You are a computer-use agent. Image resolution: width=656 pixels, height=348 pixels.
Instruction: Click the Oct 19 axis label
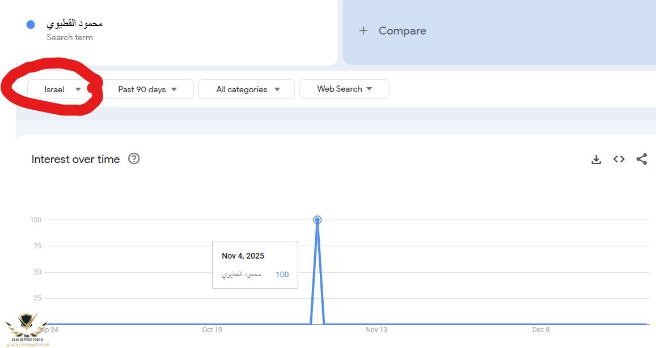tap(212, 330)
